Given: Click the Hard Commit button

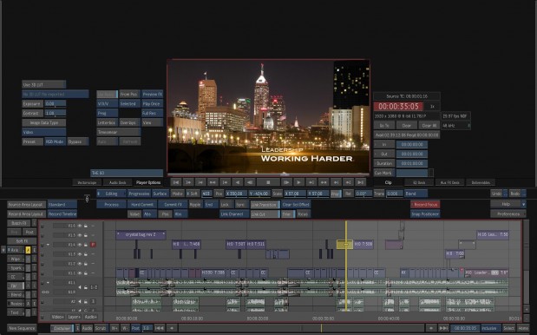Looking at the screenshot, I should 142,205.
